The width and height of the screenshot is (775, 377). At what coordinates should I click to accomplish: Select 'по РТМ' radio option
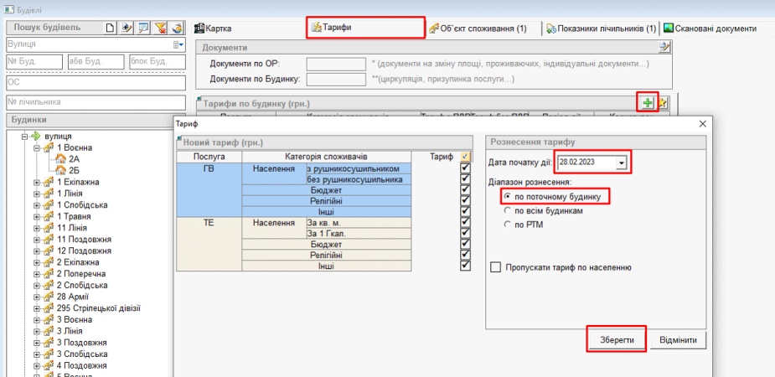507,225
